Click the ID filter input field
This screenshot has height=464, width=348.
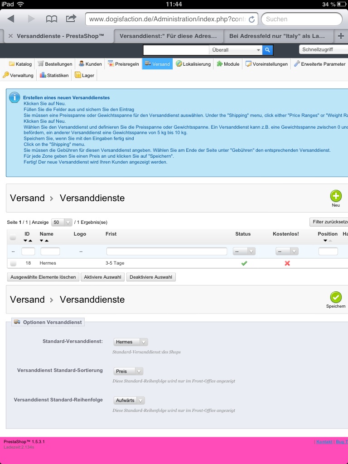pos(28,251)
